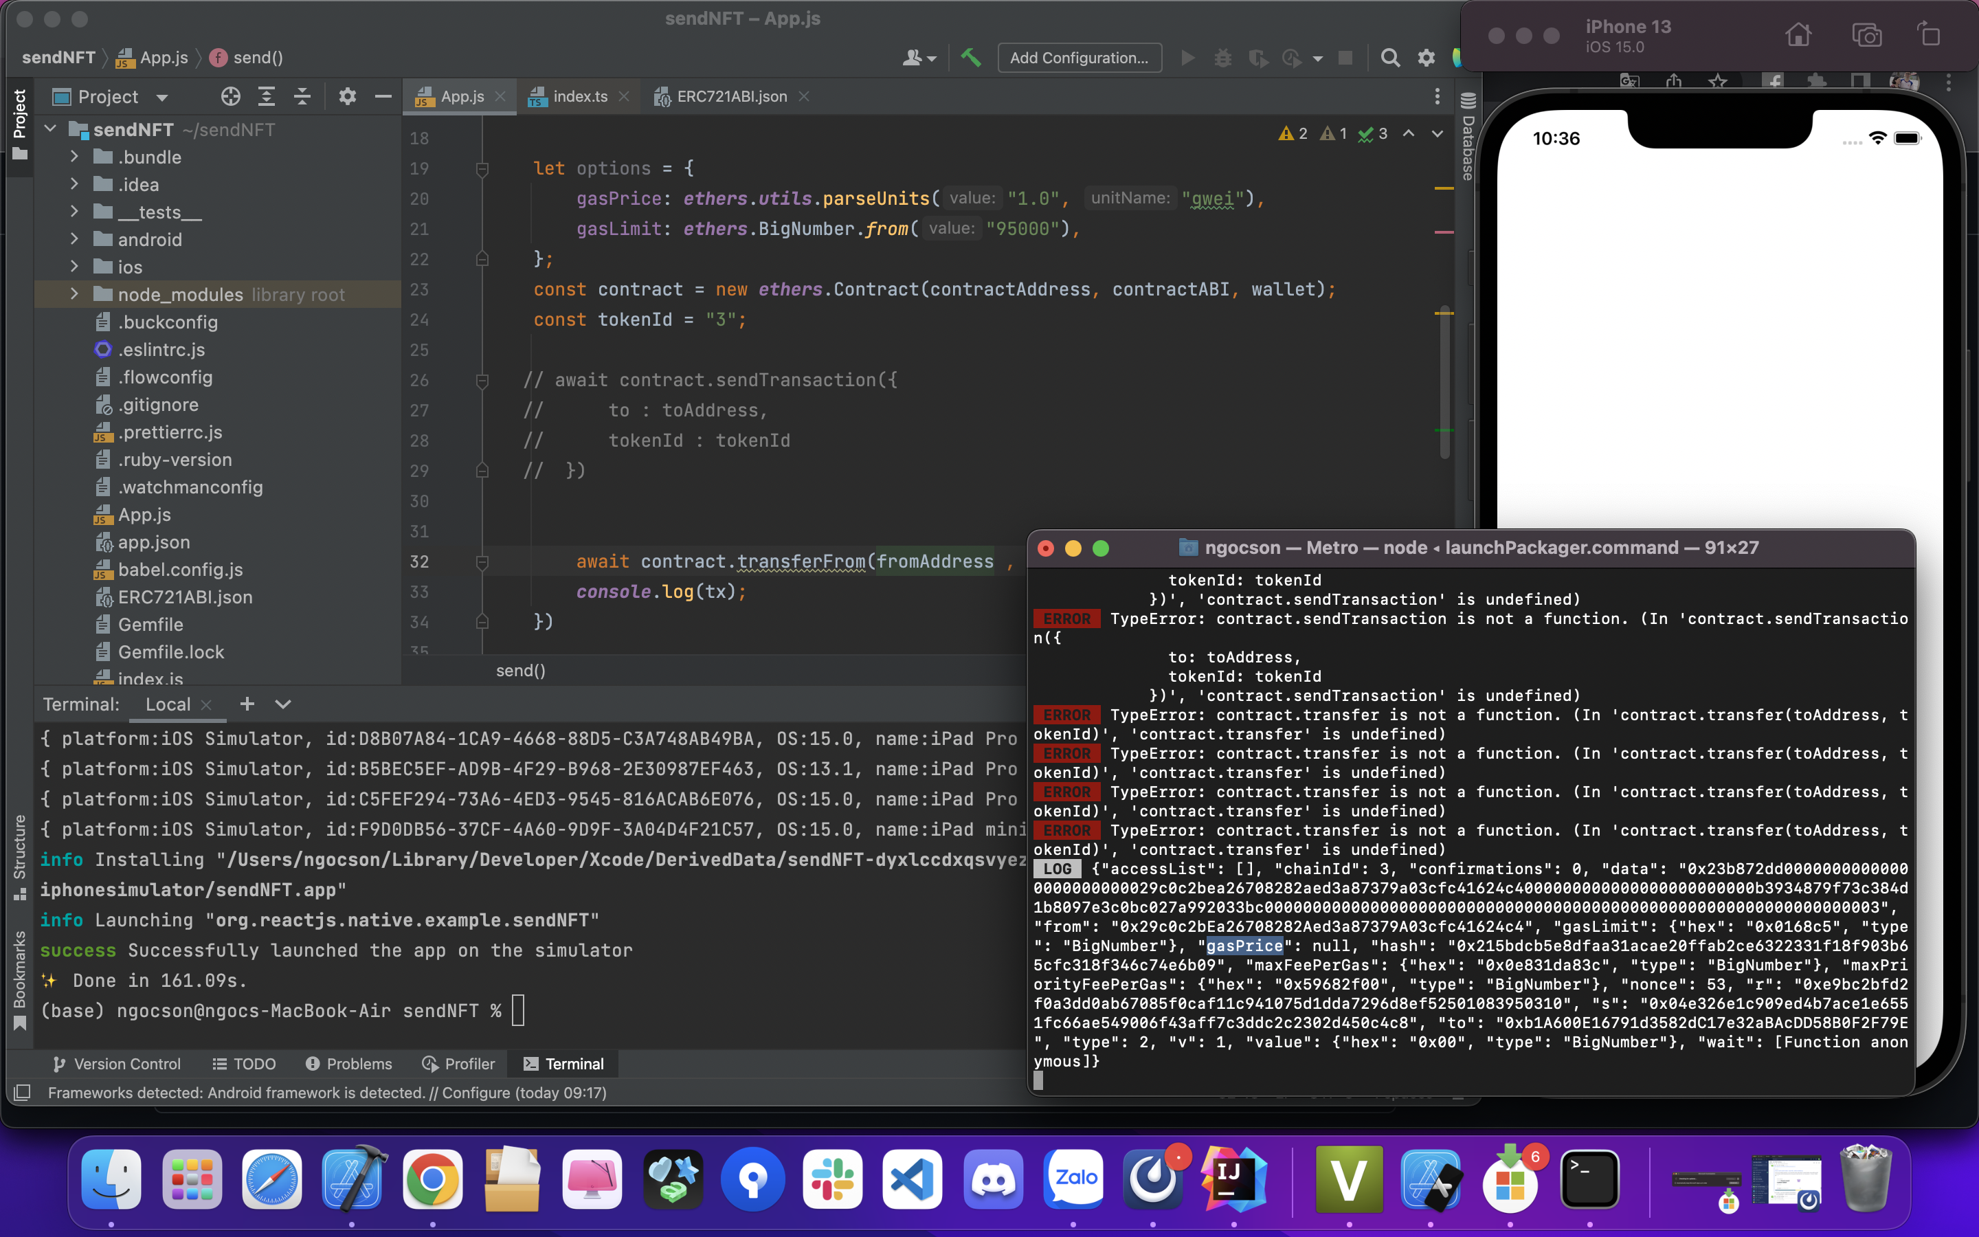
Task: Open terminal sessions dropdown chevron
Action: coord(283,704)
